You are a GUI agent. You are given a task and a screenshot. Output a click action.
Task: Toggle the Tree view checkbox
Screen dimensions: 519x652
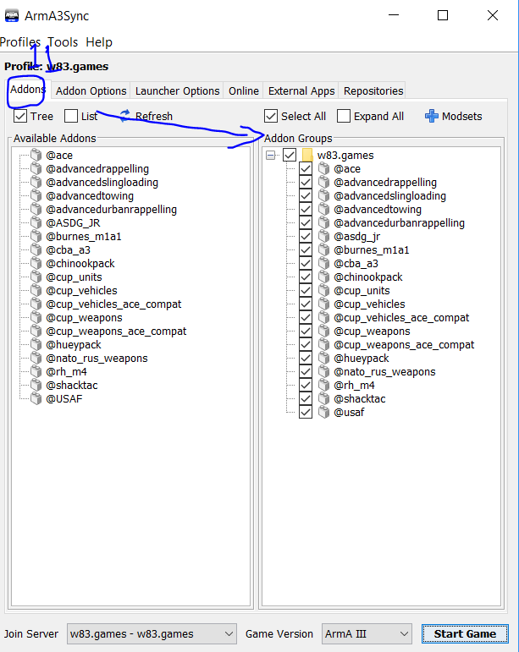pos(20,116)
